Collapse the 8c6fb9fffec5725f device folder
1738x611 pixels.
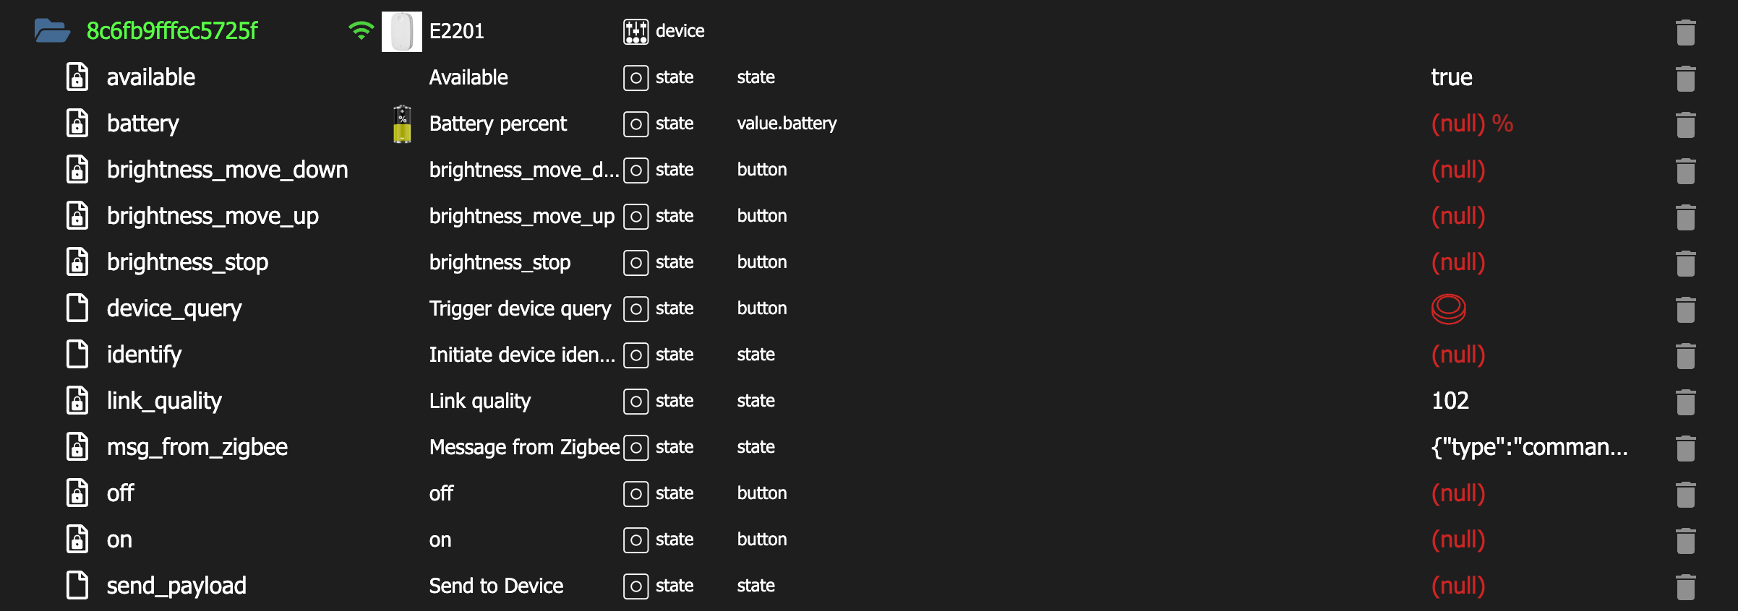point(52,31)
